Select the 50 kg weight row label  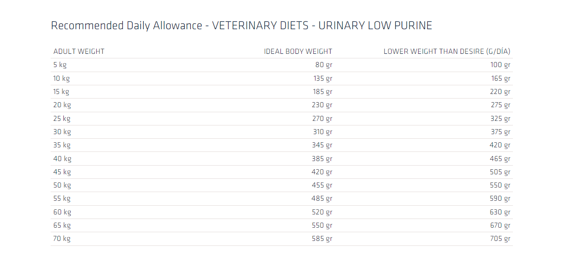62,185
